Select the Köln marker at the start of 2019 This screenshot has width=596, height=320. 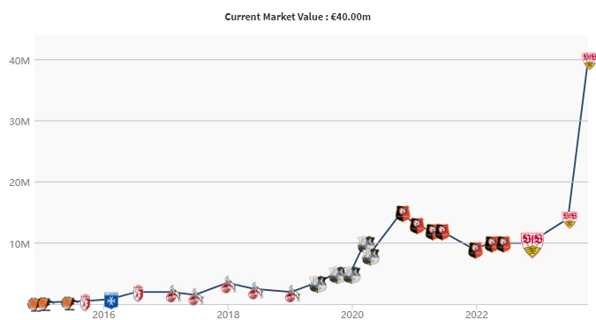click(292, 294)
